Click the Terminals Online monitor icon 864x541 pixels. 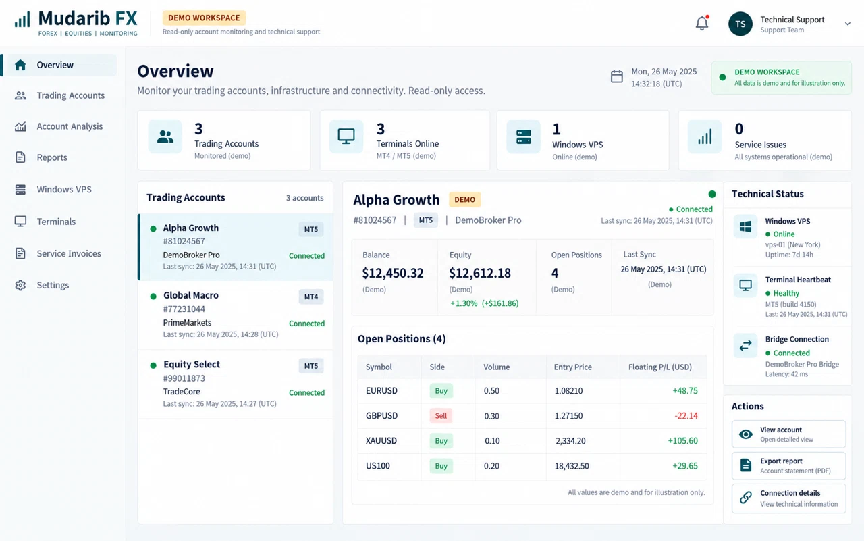point(346,136)
